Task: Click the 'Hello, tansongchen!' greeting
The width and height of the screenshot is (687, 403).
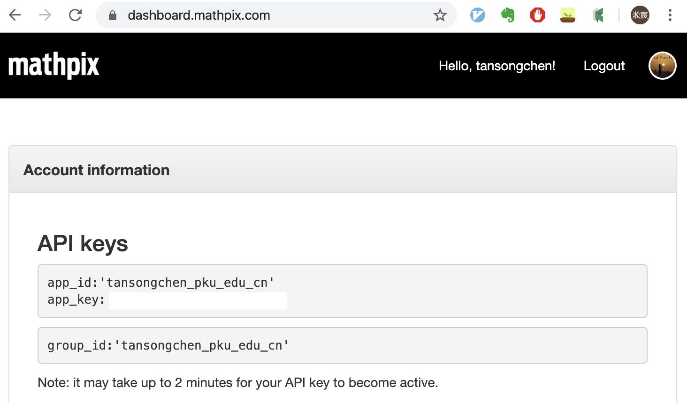Action: pyautogui.click(x=497, y=66)
